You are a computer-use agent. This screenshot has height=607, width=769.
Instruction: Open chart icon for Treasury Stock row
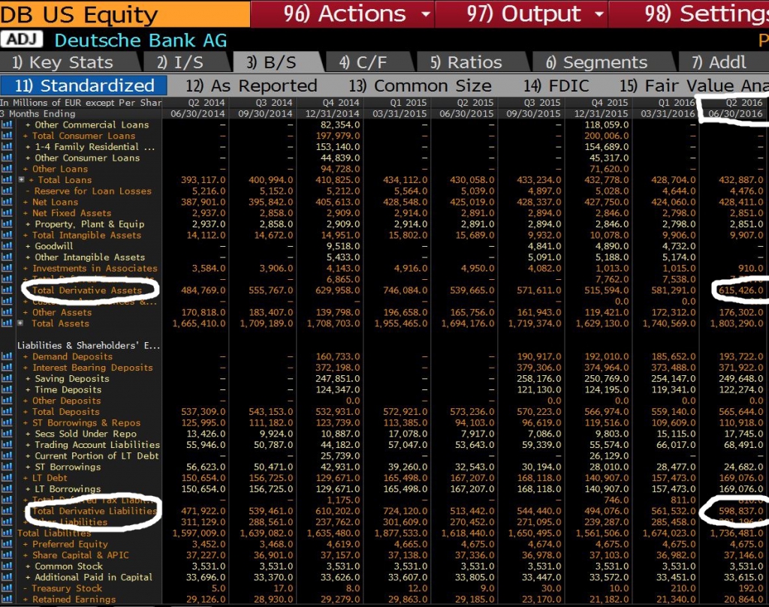[7, 588]
